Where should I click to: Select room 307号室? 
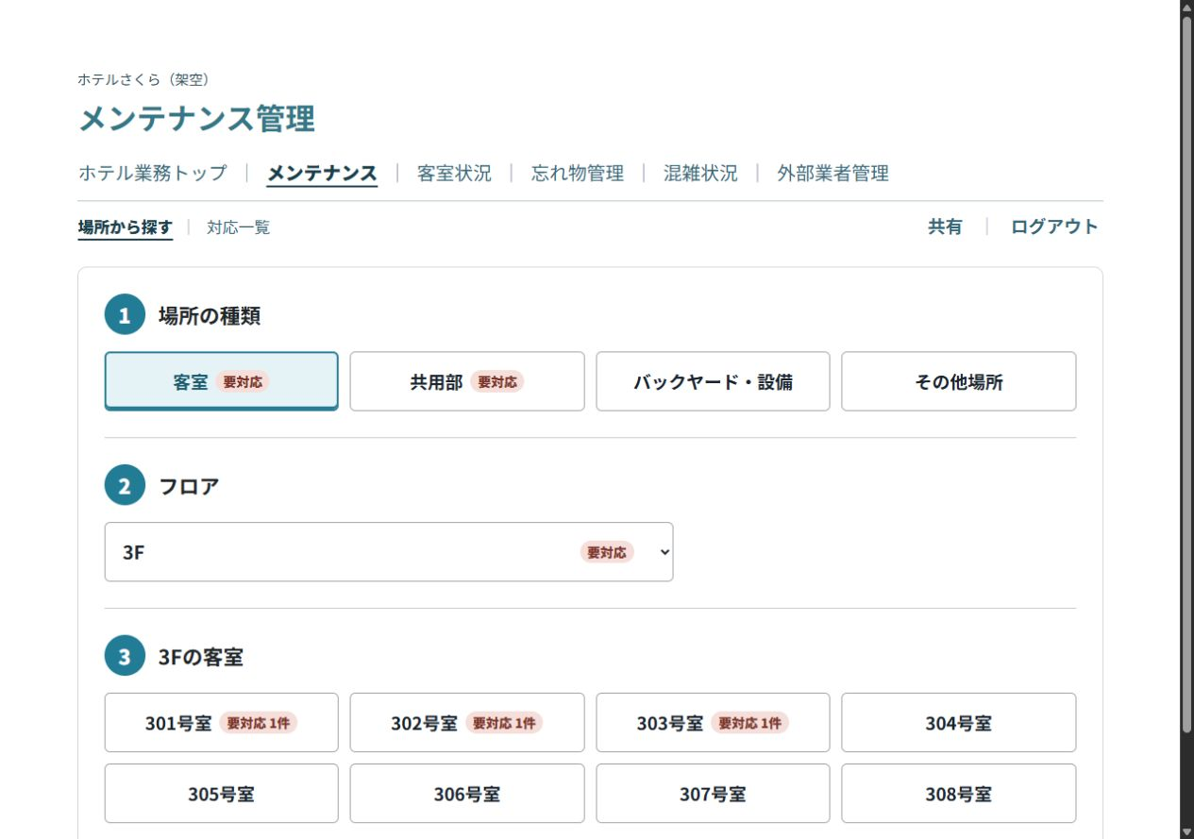pos(713,794)
